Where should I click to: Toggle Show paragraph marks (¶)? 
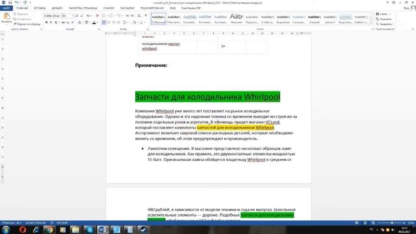tap(146, 16)
